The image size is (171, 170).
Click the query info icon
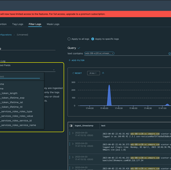170,54
